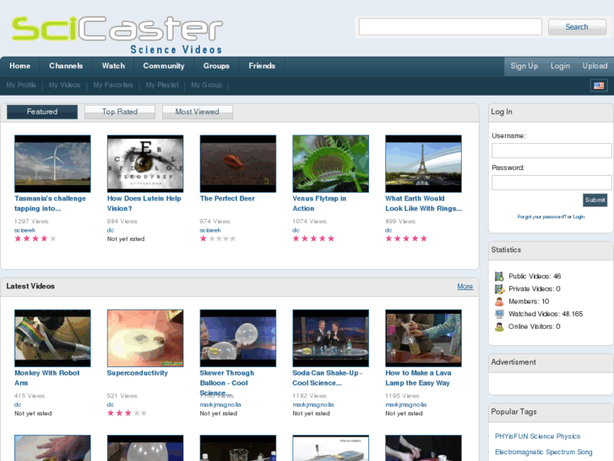Switch to the Most Viewed tab

point(198,112)
